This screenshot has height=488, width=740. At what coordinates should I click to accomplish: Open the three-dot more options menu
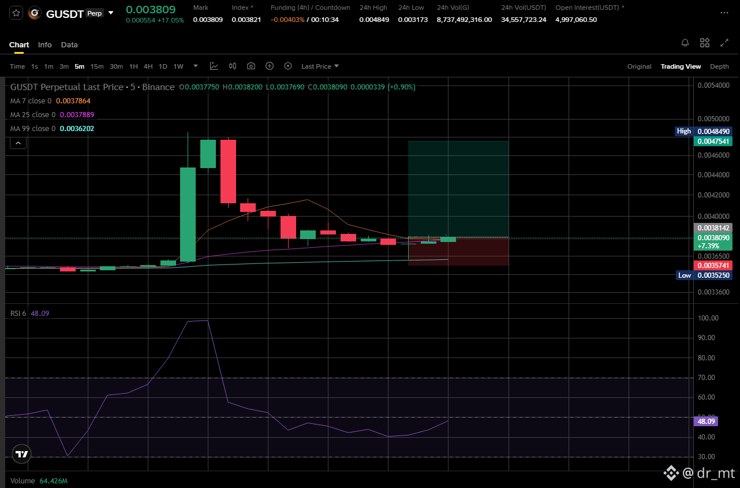[724, 12]
